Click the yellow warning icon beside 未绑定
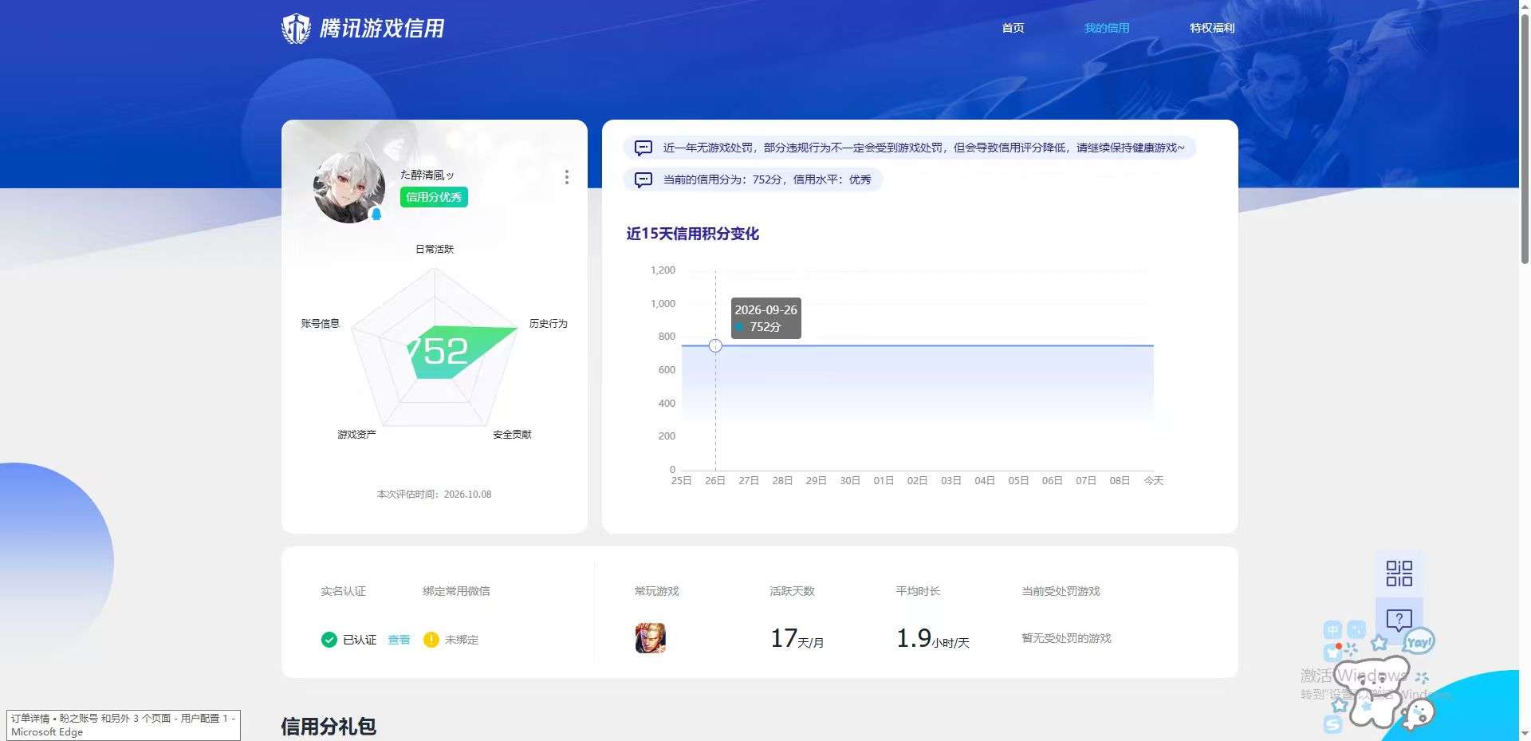Screen dimensions: 1531x741 (431, 640)
